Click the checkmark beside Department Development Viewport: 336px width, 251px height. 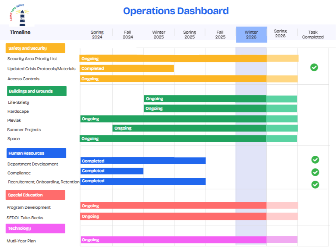point(315,160)
